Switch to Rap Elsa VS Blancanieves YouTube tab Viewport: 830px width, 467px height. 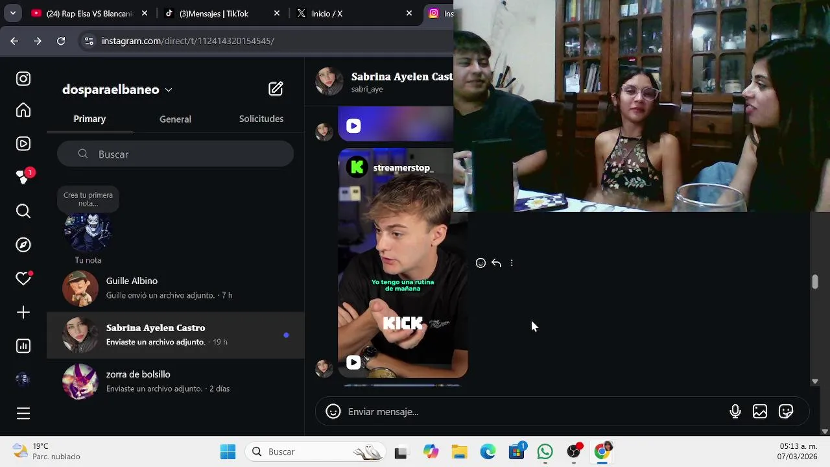click(x=89, y=14)
